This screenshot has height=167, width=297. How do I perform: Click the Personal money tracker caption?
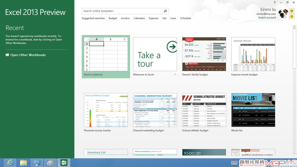[x=97, y=130]
